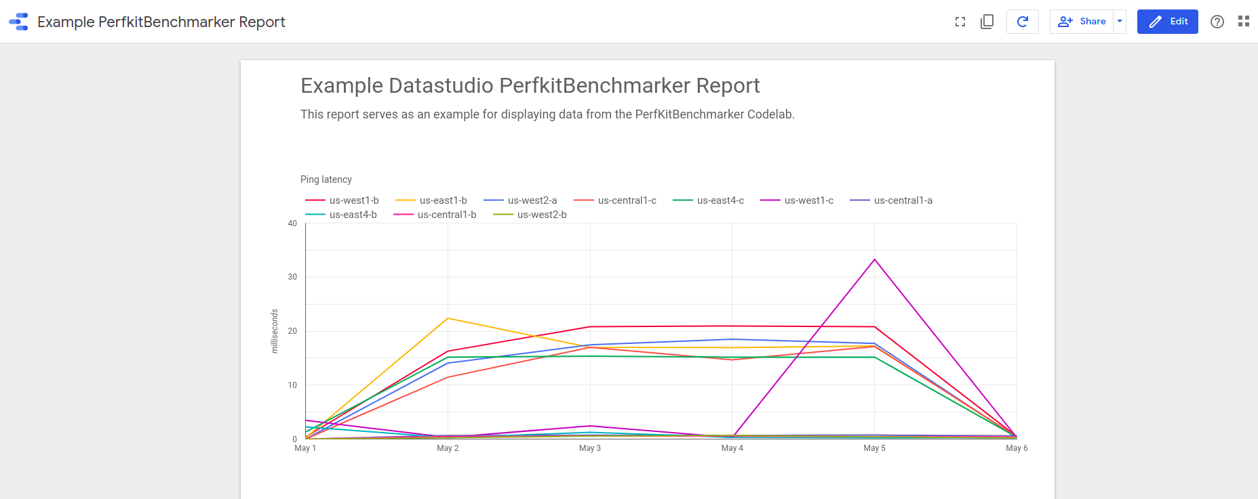1258x499 pixels.
Task: Select the us-west2-b legend entry
Action: (530, 215)
